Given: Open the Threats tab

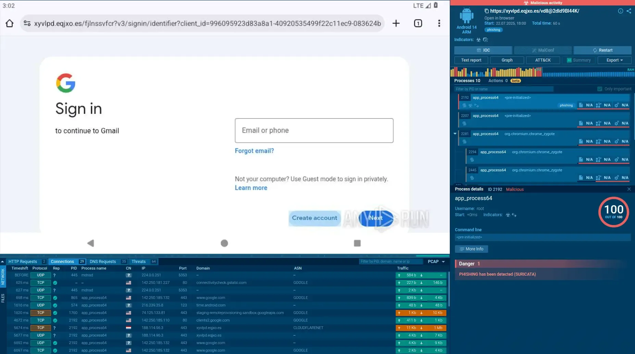Looking at the screenshot, I should coord(139,262).
